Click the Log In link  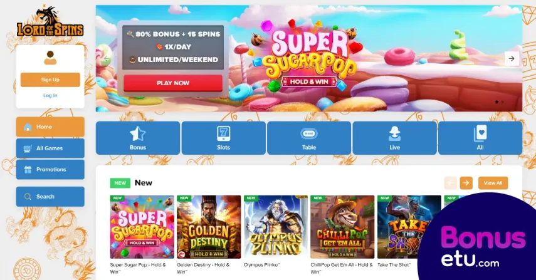pos(50,95)
